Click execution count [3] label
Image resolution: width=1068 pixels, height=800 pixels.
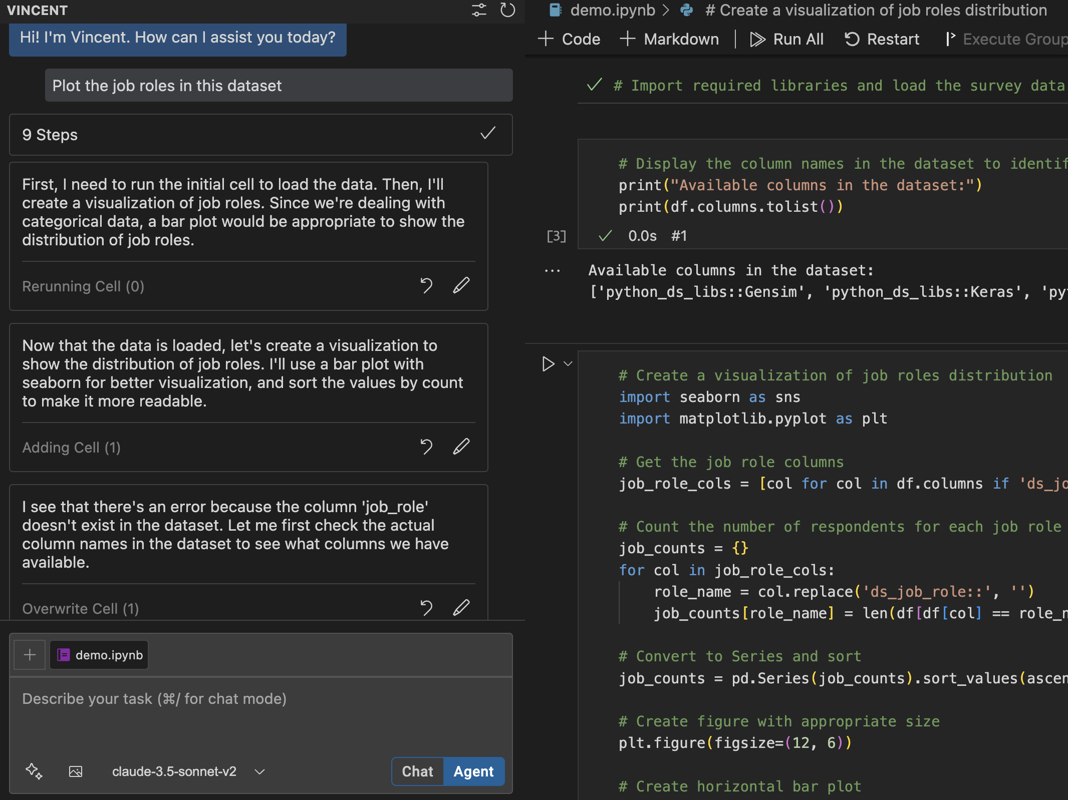click(x=557, y=236)
